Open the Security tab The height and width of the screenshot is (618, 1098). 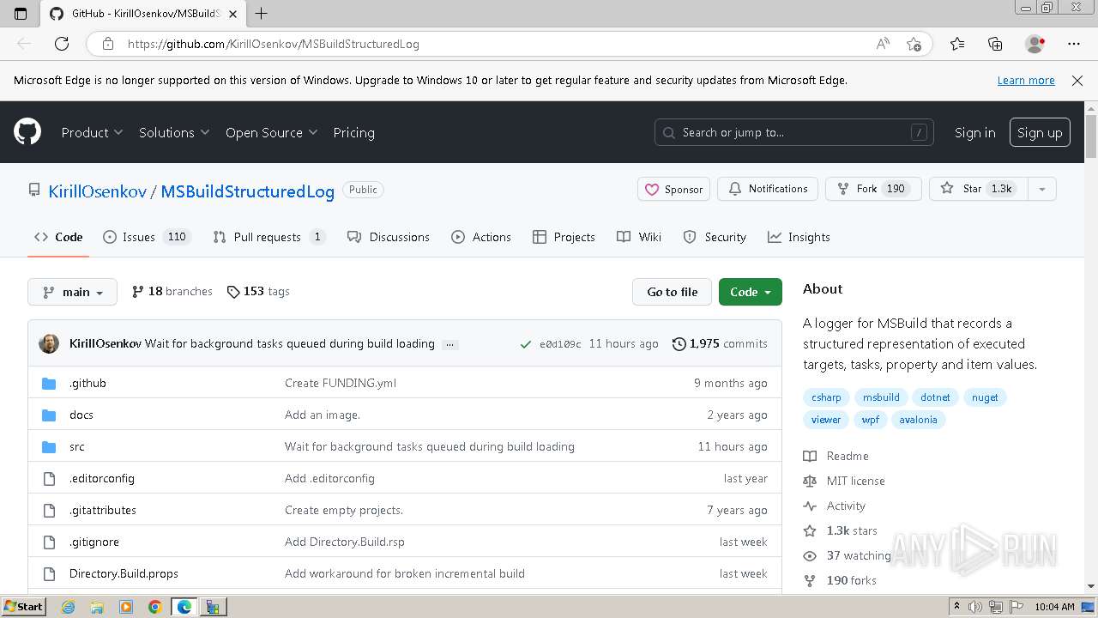[x=715, y=237]
